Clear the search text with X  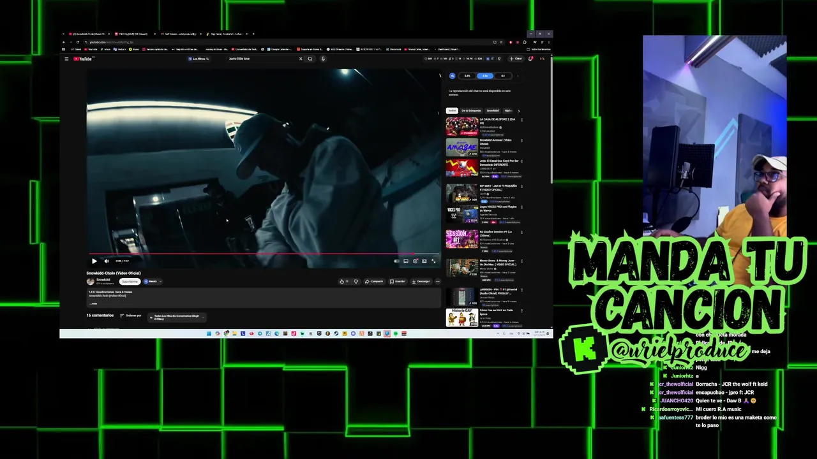coord(301,59)
